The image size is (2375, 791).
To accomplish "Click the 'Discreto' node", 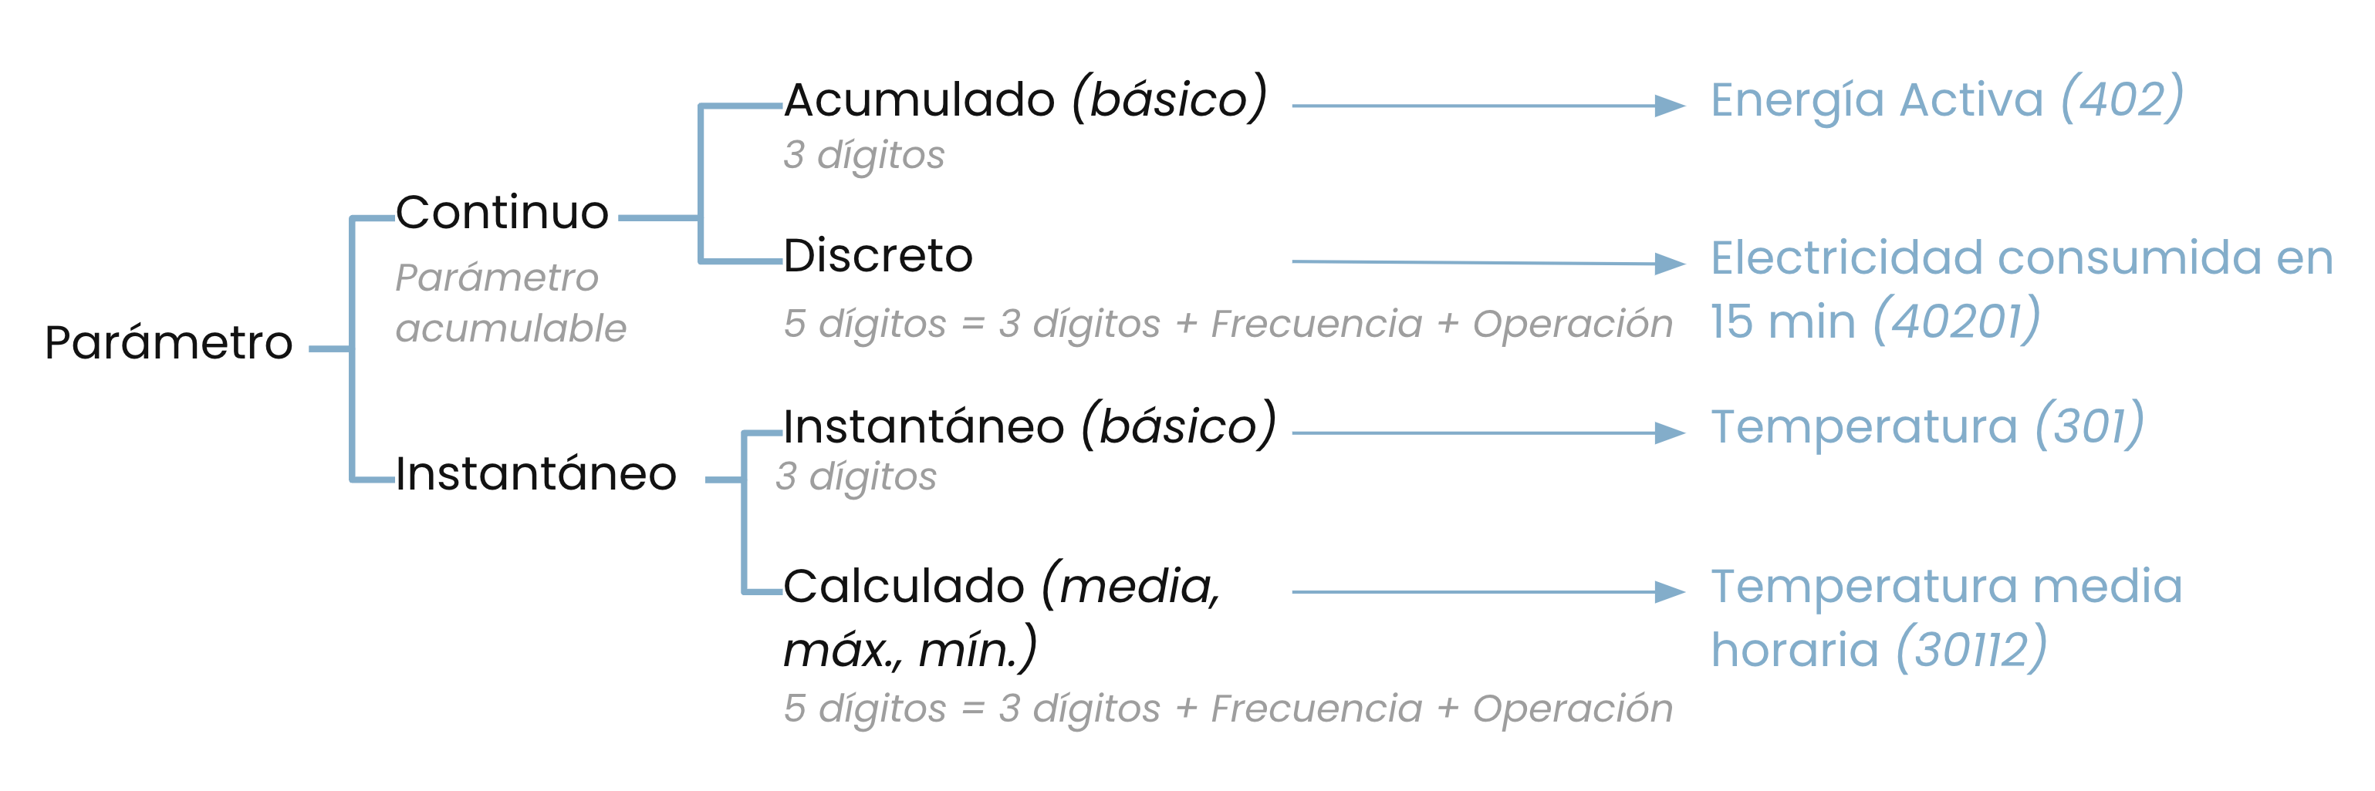I will coord(878,255).
